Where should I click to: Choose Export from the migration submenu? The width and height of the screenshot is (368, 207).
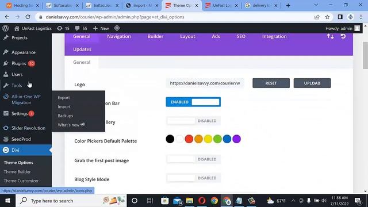point(64,98)
